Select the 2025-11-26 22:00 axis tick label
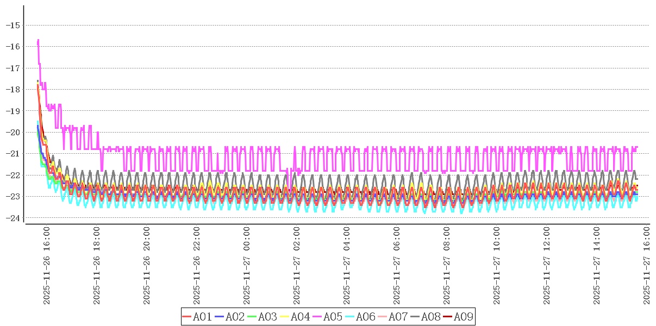The height and width of the screenshot is (326, 656). [x=197, y=266]
